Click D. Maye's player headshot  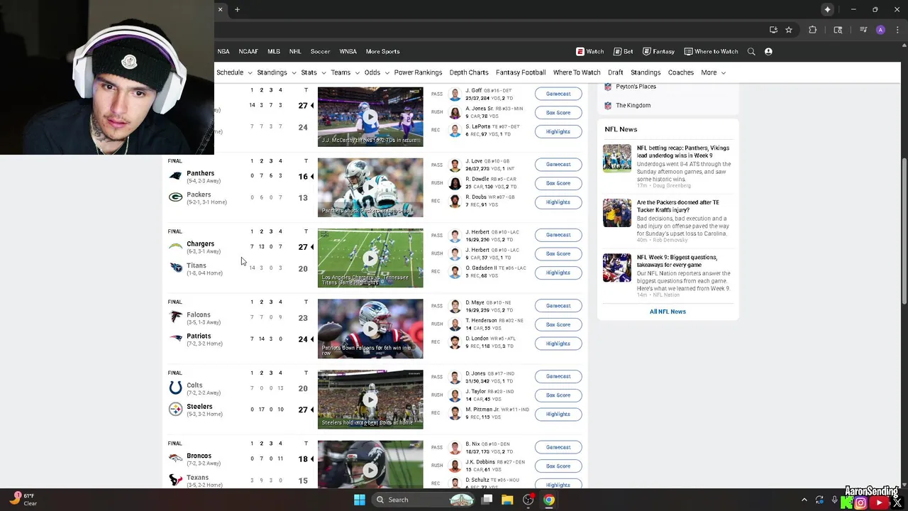[455, 307]
